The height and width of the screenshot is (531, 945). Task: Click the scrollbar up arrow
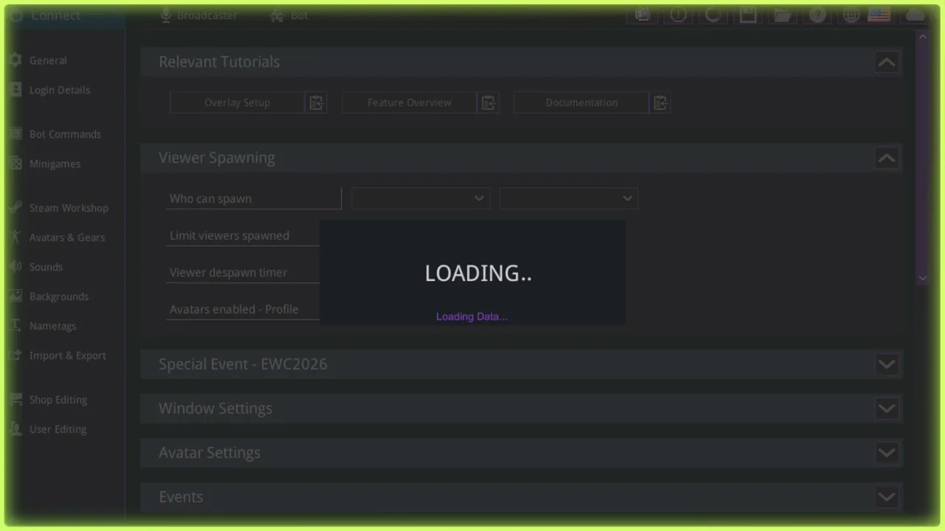pos(922,37)
